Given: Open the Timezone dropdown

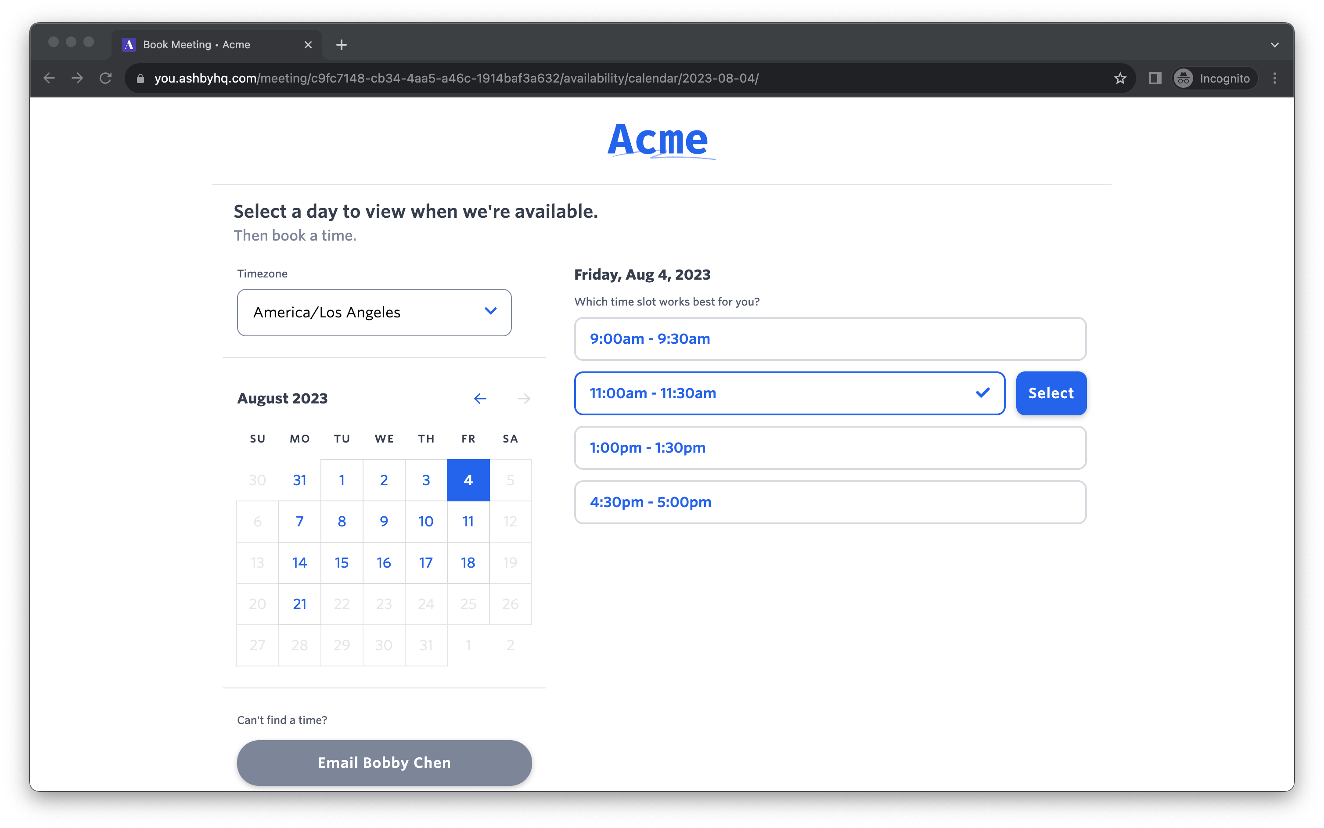Looking at the screenshot, I should point(374,313).
